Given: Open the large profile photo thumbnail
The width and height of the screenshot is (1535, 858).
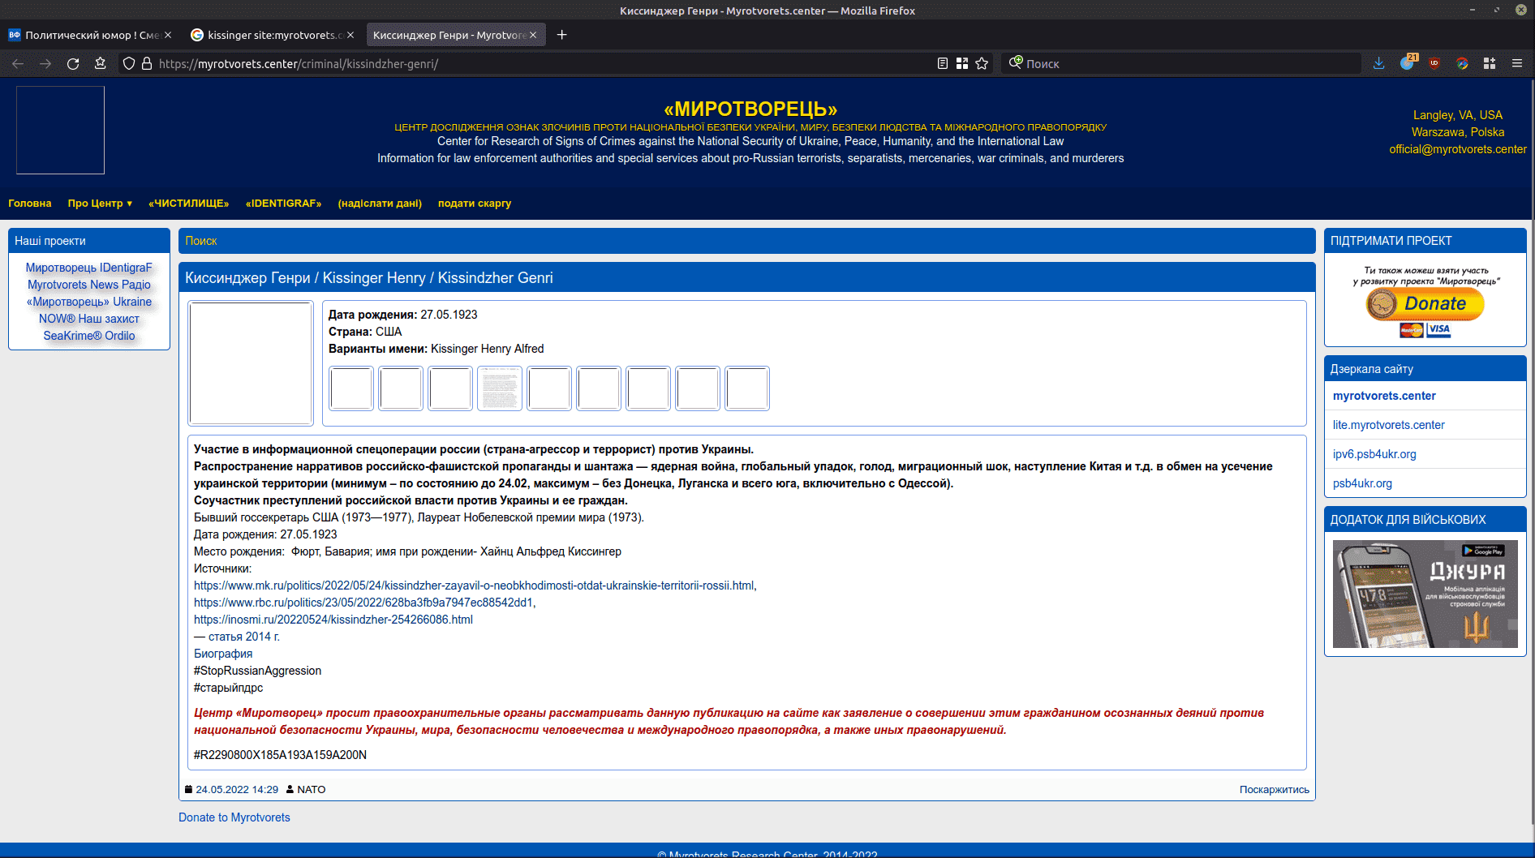Looking at the screenshot, I should [x=251, y=363].
